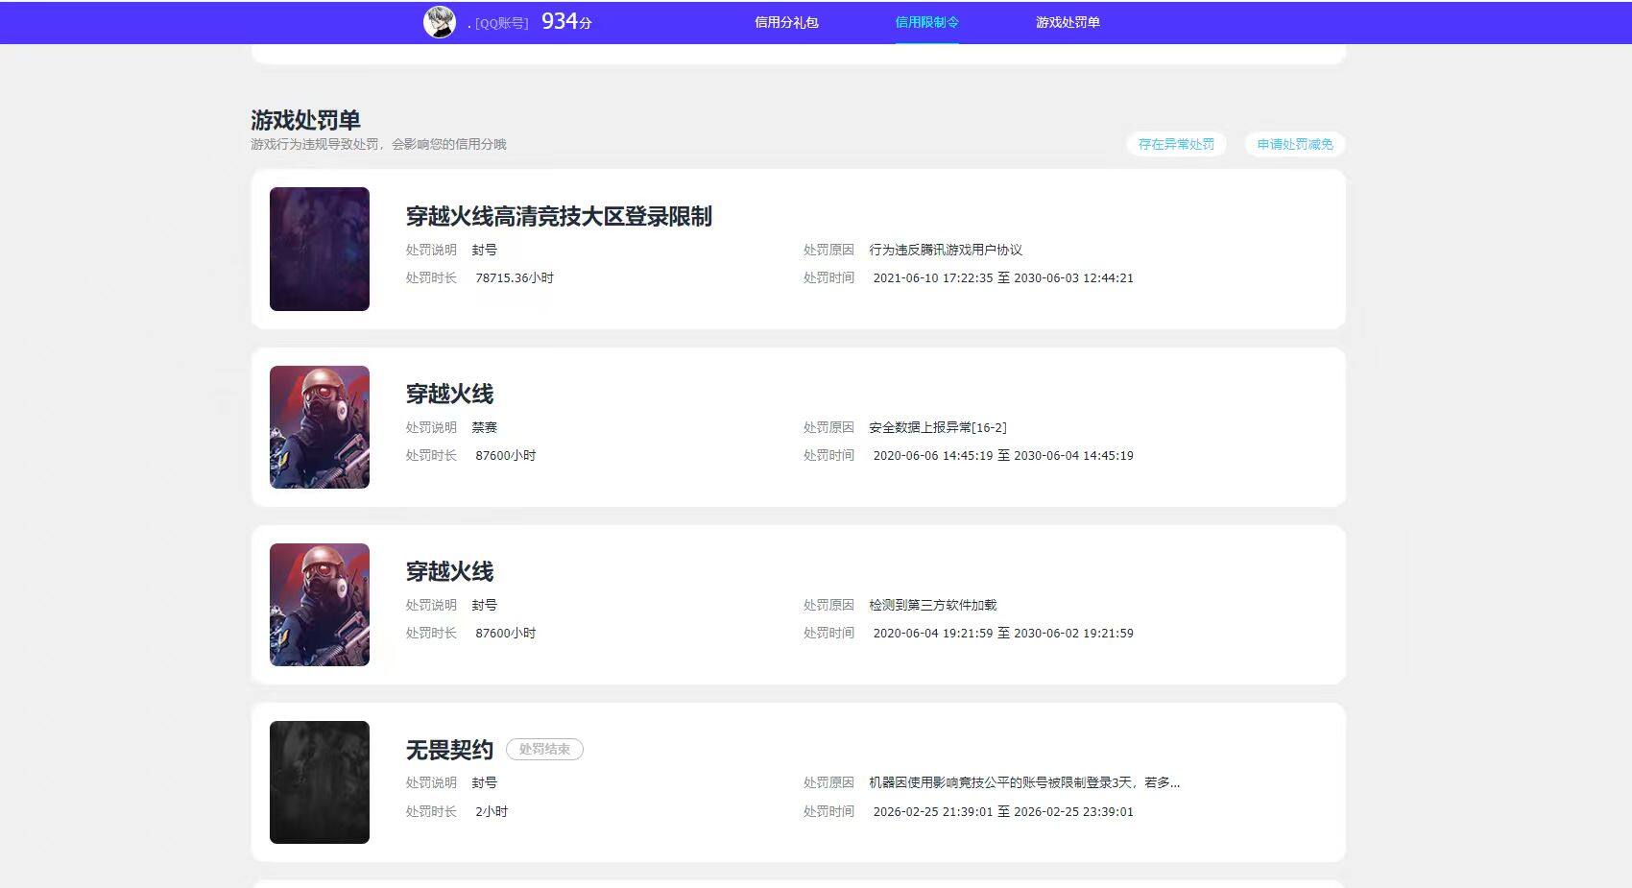The width and height of the screenshot is (1632, 888).
Task: Click the 存在异常处罚 button
Action: (x=1176, y=144)
